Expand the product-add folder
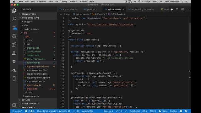Viewport: 201px width, 113px height. point(33,48)
